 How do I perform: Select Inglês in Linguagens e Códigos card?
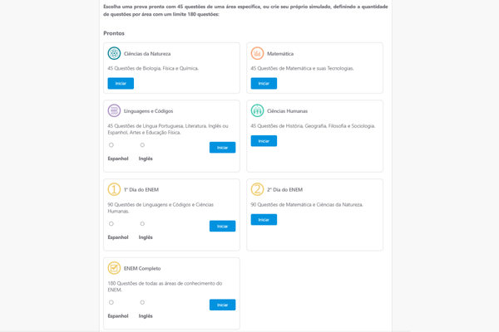click(142, 145)
